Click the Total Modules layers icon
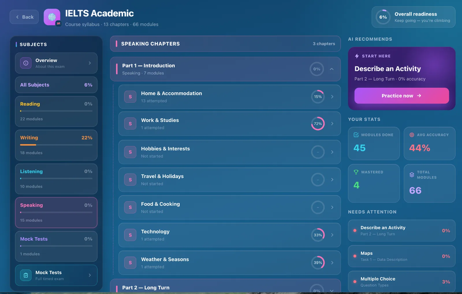 412,175
